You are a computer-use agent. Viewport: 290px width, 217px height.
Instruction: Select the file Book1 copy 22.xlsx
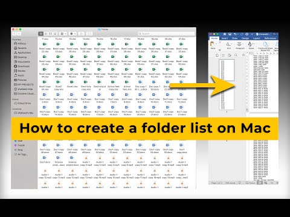click(x=45, y=48)
